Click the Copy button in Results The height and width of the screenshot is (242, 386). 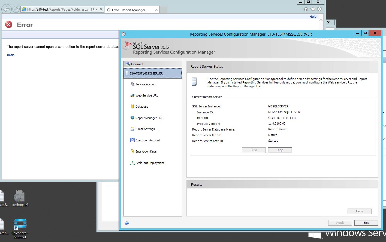(x=360, y=211)
